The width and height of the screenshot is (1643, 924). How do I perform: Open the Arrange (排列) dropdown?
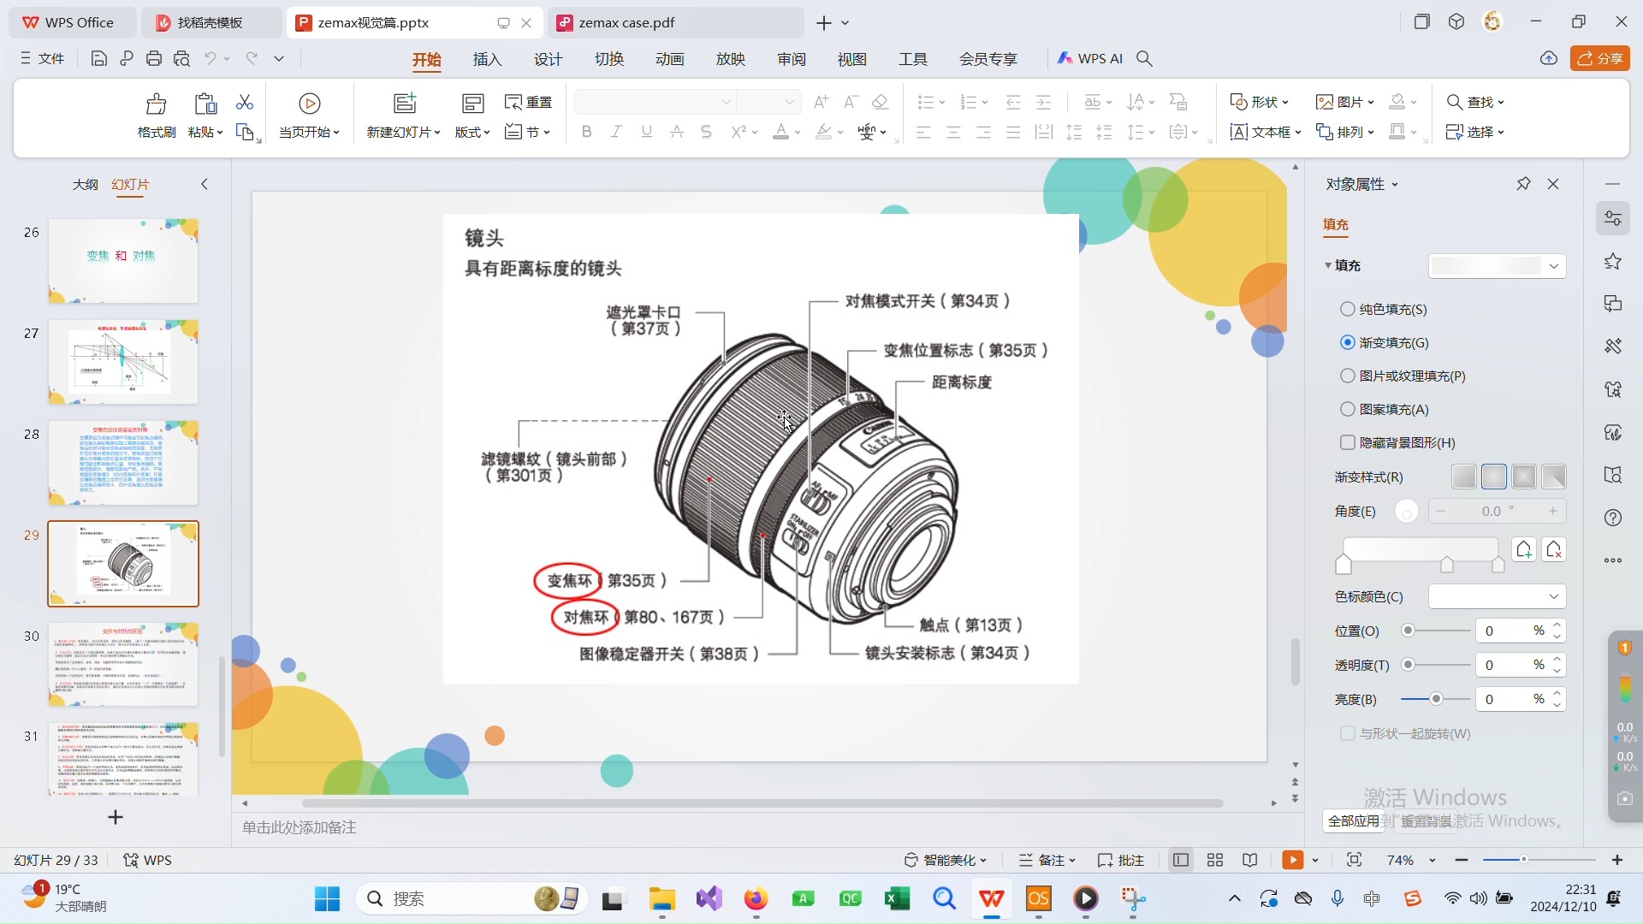[x=1344, y=132]
